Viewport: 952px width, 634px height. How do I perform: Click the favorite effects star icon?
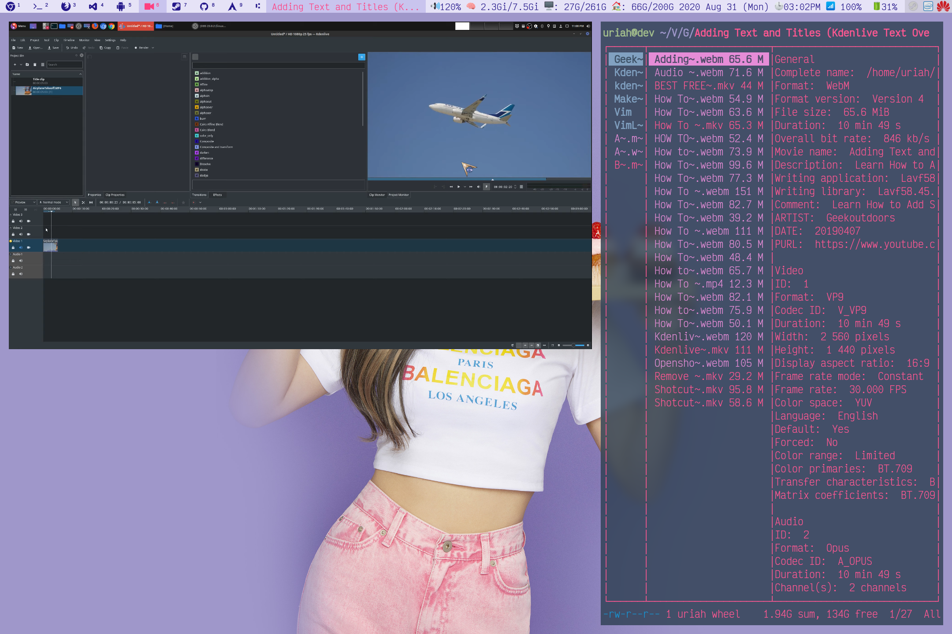point(183,203)
